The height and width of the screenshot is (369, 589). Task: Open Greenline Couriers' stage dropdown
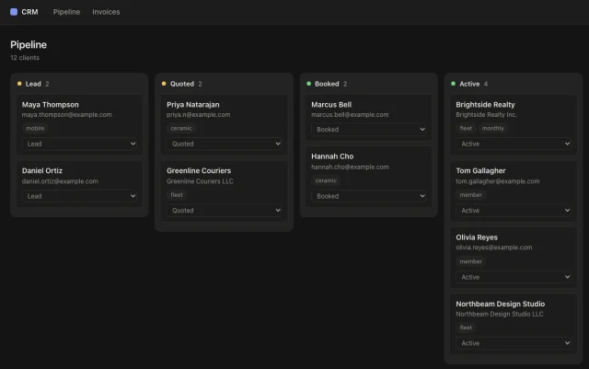click(x=225, y=211)
